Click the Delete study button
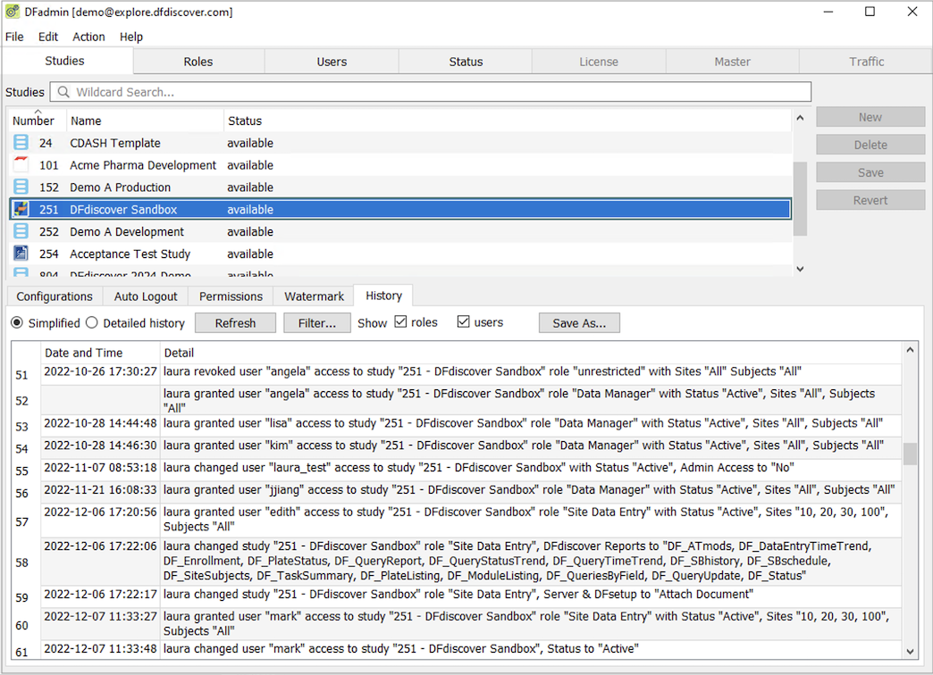 point(870,145)
